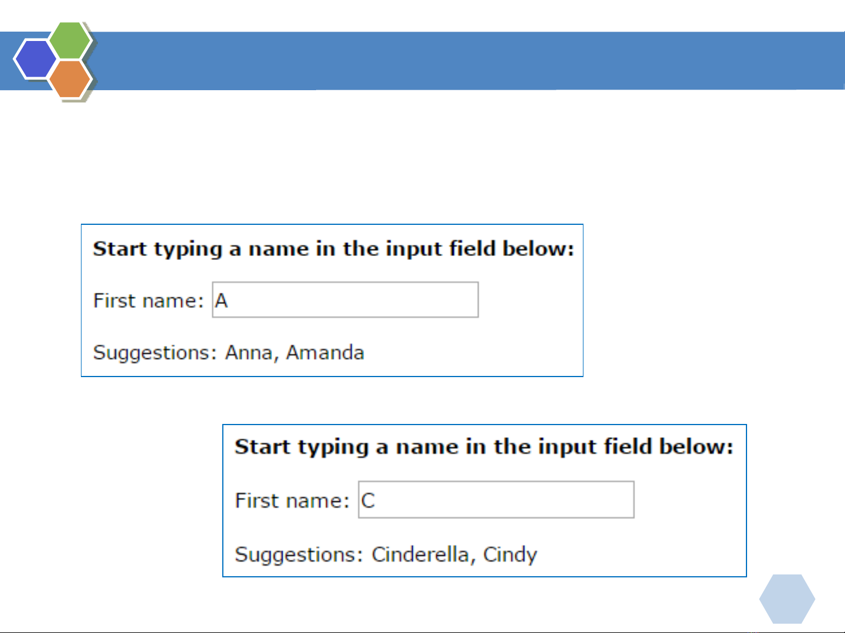The width and height of the screenshot is (845, 633).
Task: Click the letter C in the input
Action: coord(368,501)
